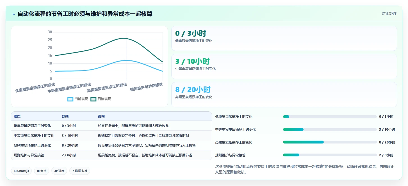This screenshot has height=186, width=408.
Task: Click the 数据 column header
Action: (x=65, y=116)
